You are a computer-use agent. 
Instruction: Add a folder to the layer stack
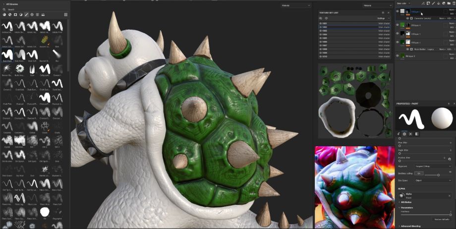coord(449,3)
